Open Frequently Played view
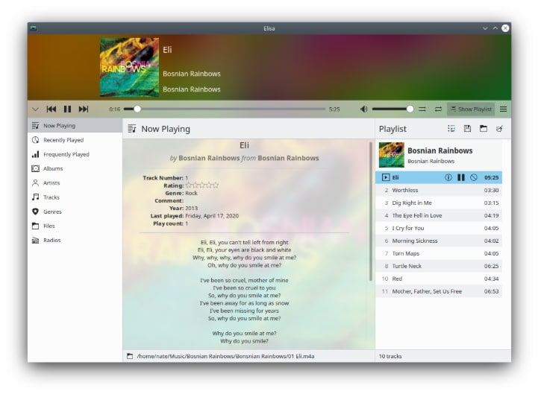This screenshot has height=394, width=538. click(75, 154)
